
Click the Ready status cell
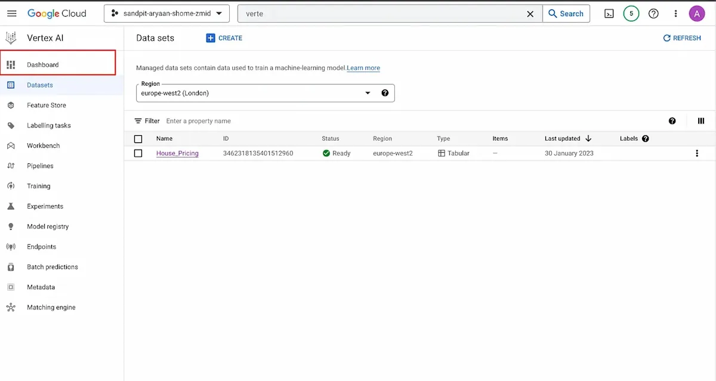point(337,153)
